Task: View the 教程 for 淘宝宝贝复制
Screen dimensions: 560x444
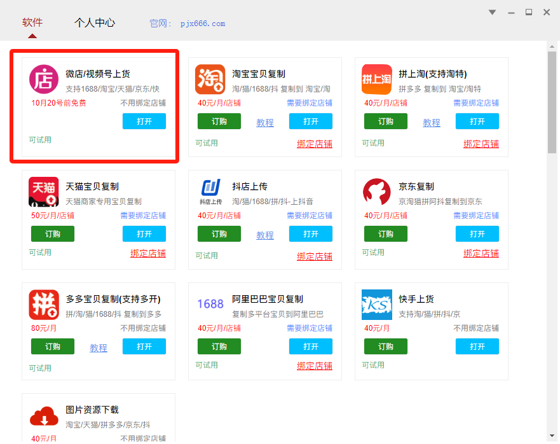Action: point(265,123)
